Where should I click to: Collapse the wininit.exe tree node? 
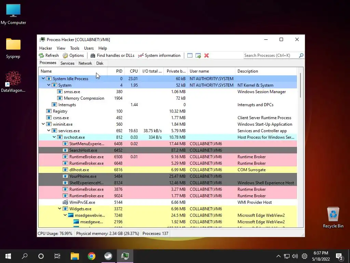[43, 124]
